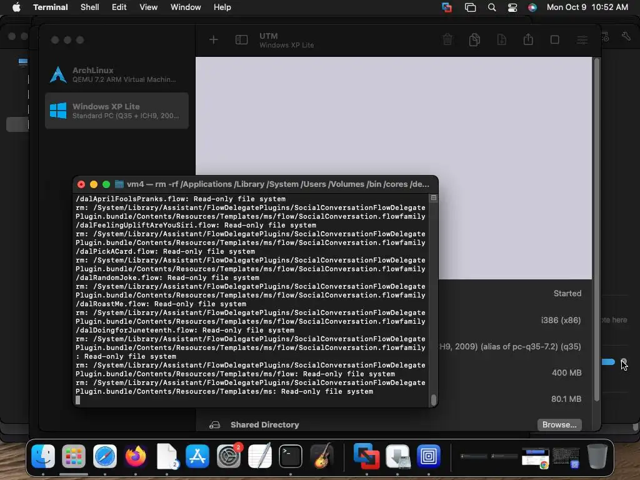Click the Started status text
The height and width of the screenshot is (480, 640).
(567, 294)
